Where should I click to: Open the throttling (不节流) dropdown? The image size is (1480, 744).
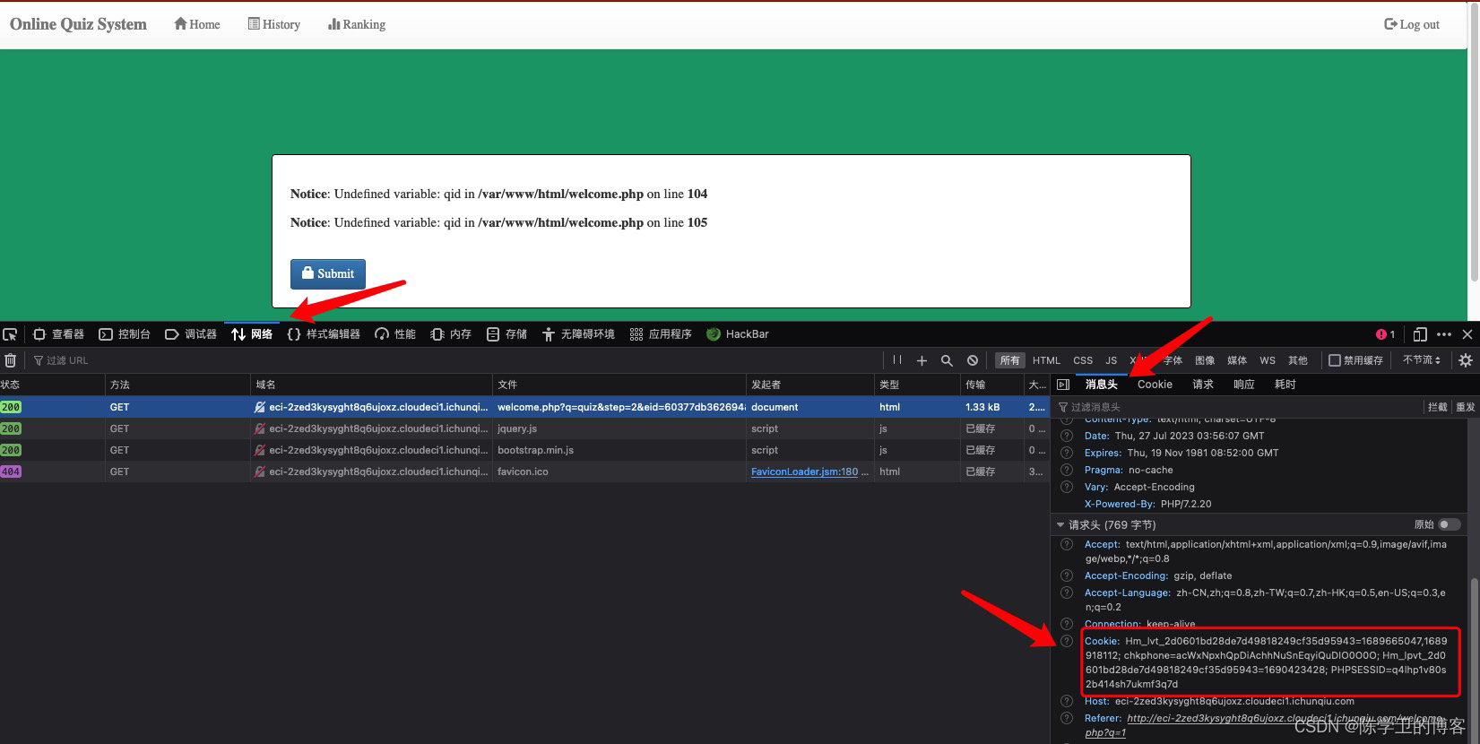coord(1422,360)
